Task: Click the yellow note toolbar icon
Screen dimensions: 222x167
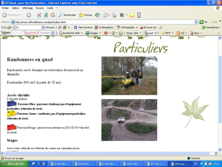Action: click(132, 15)
